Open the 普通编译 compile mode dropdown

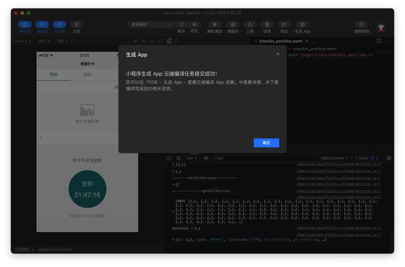[x=151, y=24]
